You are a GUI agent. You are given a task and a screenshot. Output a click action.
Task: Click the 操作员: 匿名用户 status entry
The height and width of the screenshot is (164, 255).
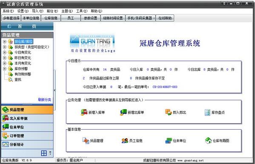coord(70,161)
